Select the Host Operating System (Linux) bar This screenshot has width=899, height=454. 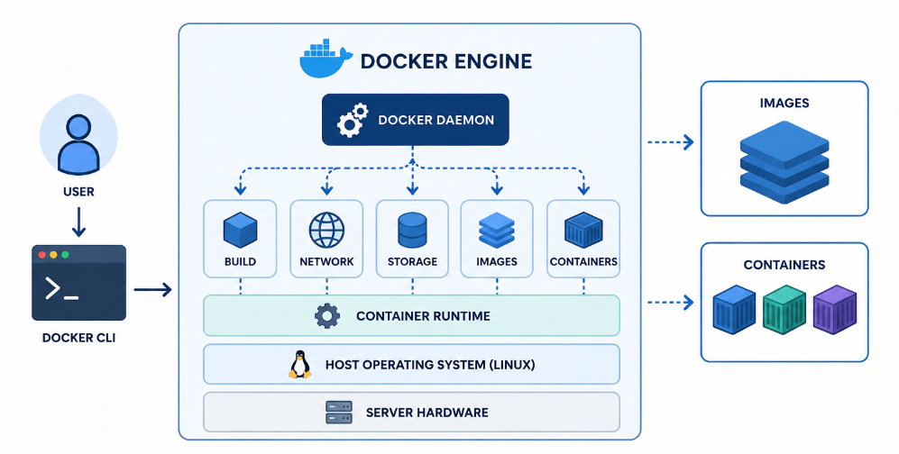(x=412, y=364)
